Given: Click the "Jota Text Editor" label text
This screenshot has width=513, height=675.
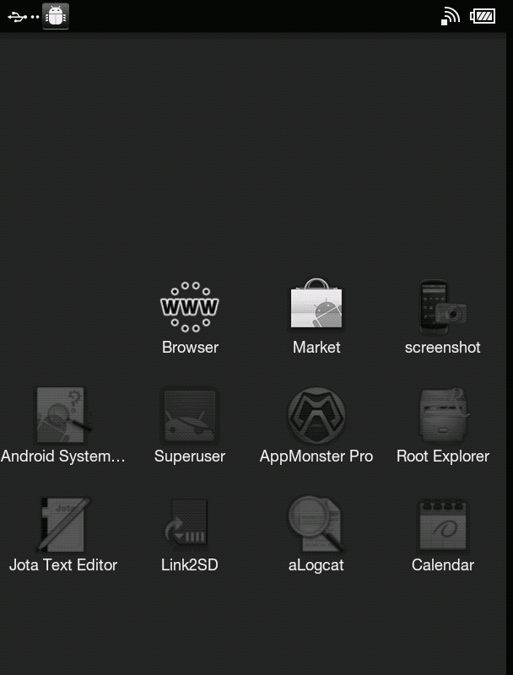Looking at the screenshot, I should tap(63, 564).
